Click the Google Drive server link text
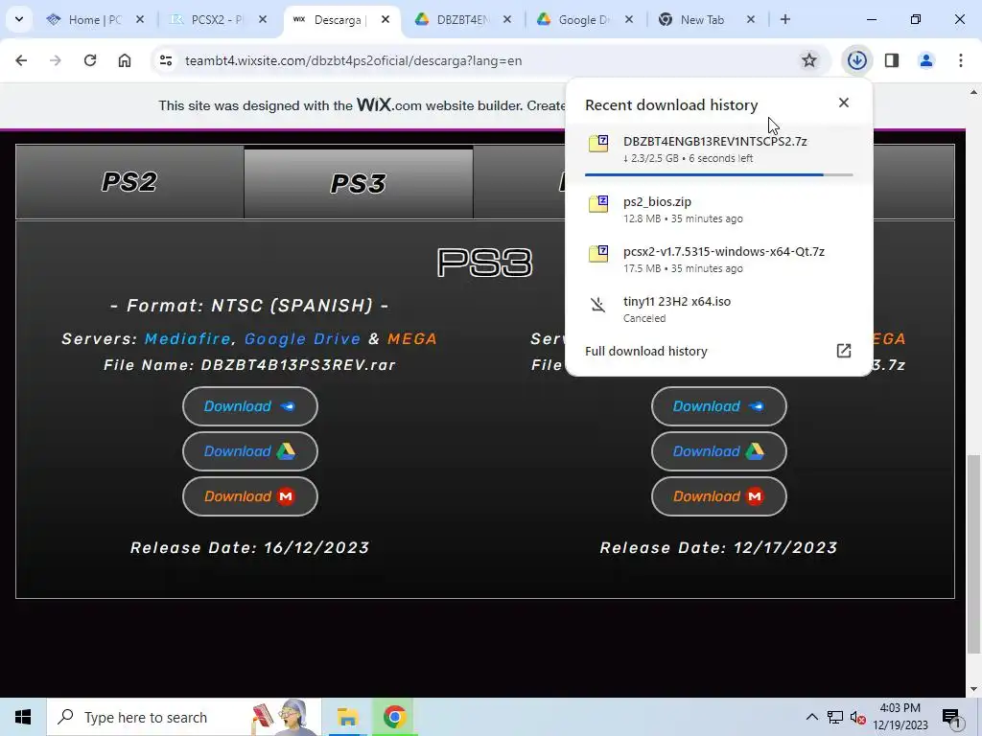This screenshot has height=736, width=982. tap(302, 338)
